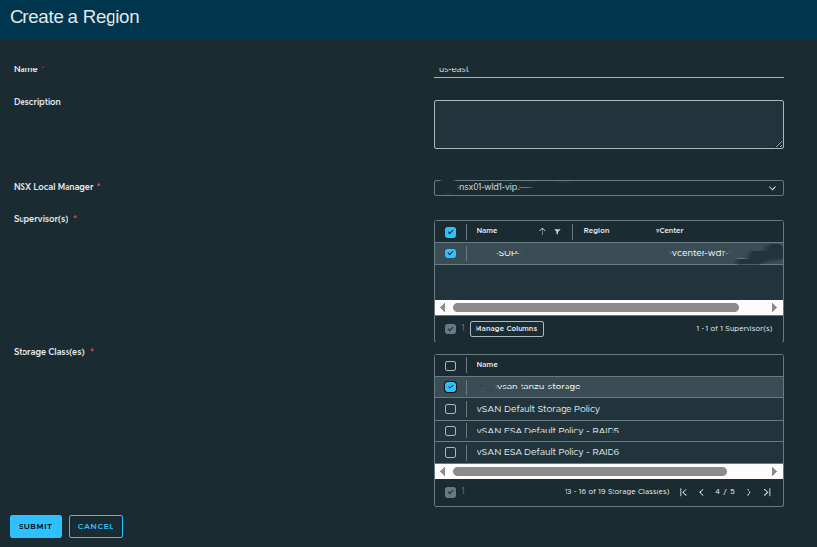The width and height of the screenshot is (817, 547).
Task: Toggle selected-count checkbox in Supervisors footer
Action: tap(451, 329)
